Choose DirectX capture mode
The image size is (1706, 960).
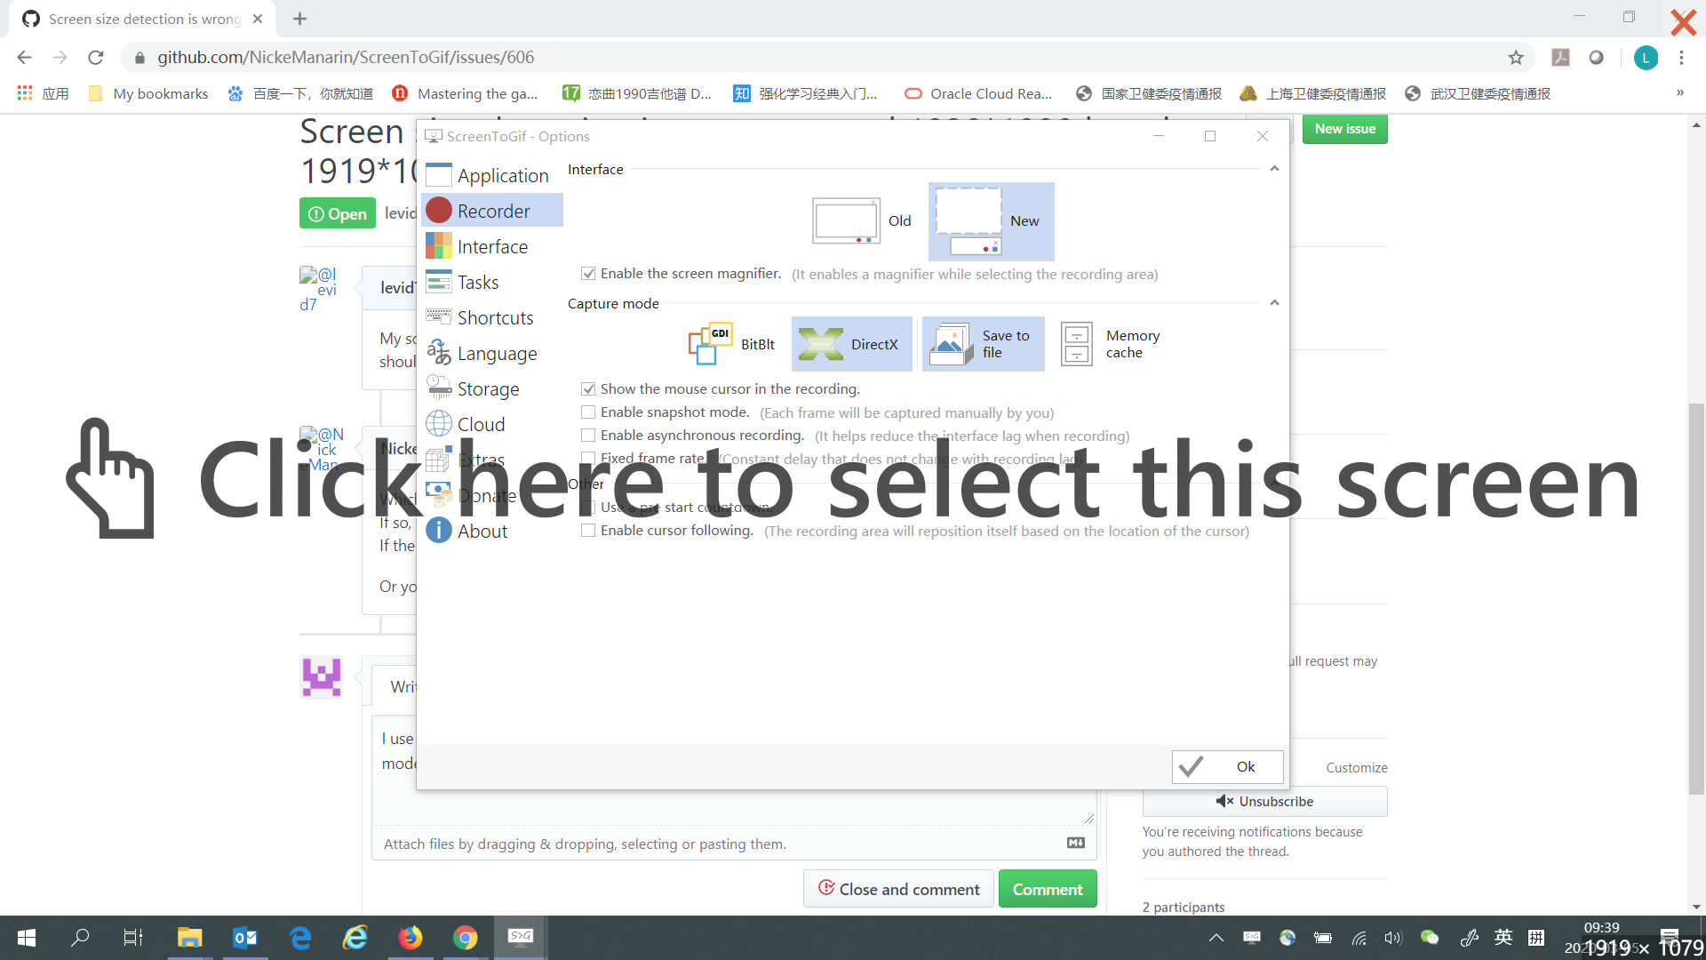tap(850, 344)
